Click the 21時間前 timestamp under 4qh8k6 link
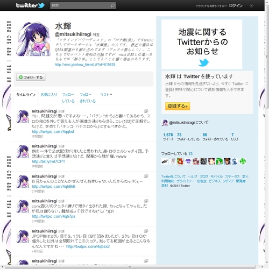 38,192
